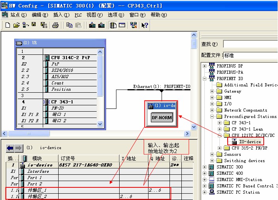The height and width of the screenshot is (200, 278).
Task: Click the I 地址 column header
Action: (134, 158)
